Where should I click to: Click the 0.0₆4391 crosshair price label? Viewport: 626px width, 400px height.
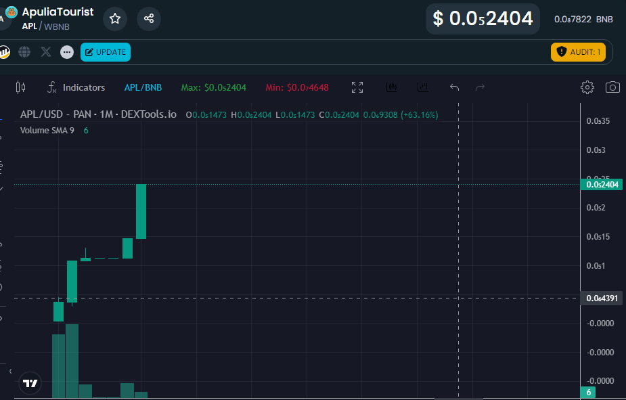tap(601, 298)
